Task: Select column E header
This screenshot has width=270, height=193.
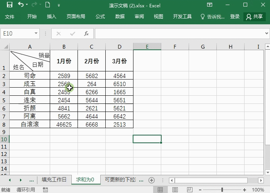Action: pyautogui.click(x=147, y=47)
